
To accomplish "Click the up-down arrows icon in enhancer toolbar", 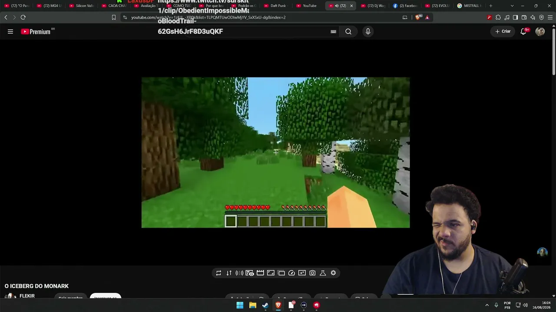I will pyautogui.click(x=229, y=273).
